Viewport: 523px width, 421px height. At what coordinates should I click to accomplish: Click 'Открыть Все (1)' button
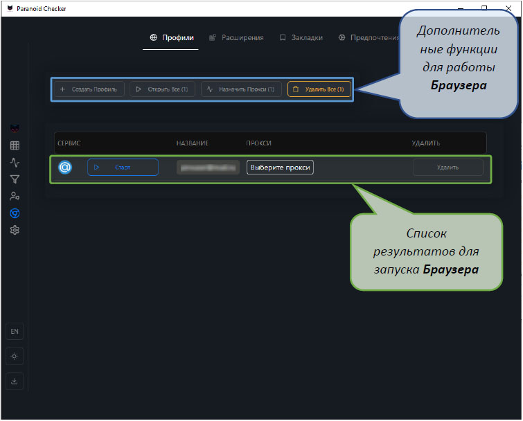coord(161,89)
